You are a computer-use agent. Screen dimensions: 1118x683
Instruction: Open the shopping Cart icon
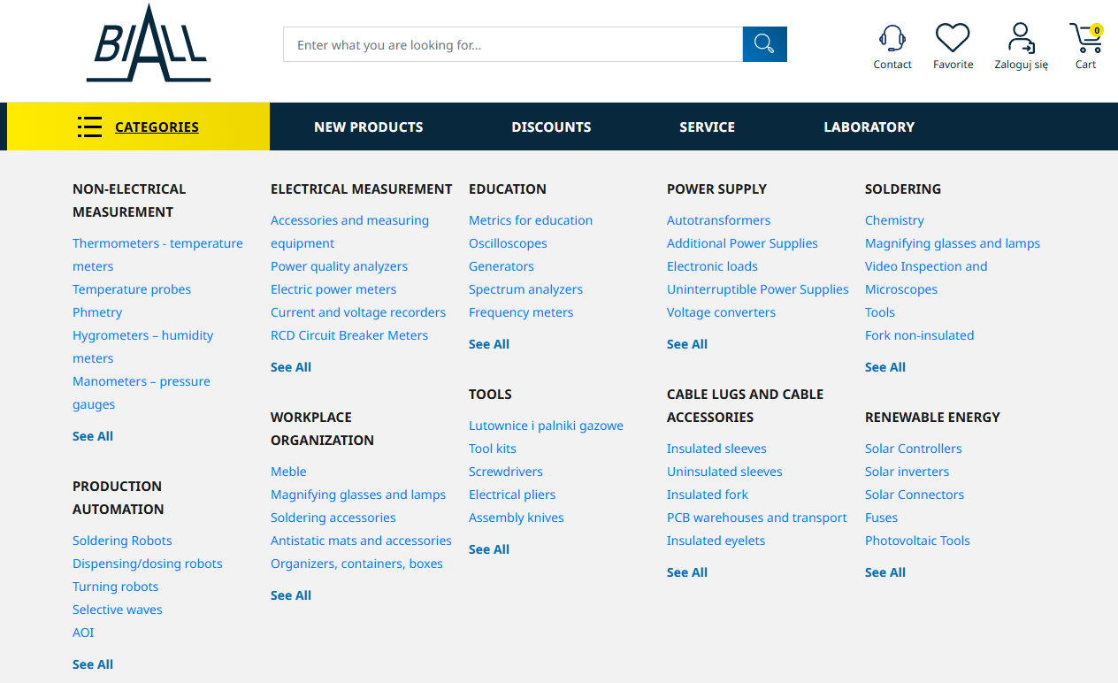pyautogui.click(x=1085, y=38)
